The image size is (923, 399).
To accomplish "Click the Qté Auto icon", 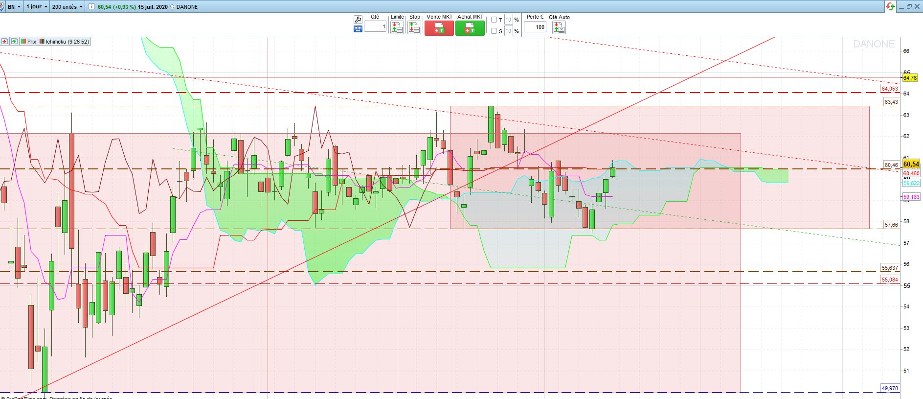I will click(x=559, y=27).
